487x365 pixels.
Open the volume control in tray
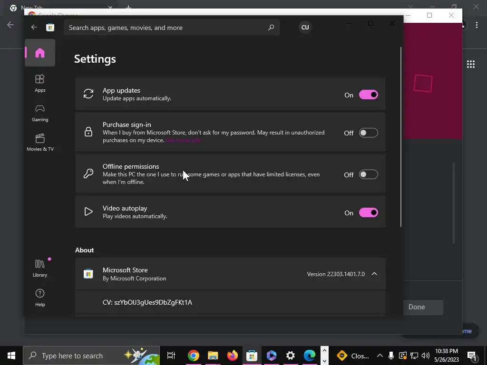click(x=426, y=355)
